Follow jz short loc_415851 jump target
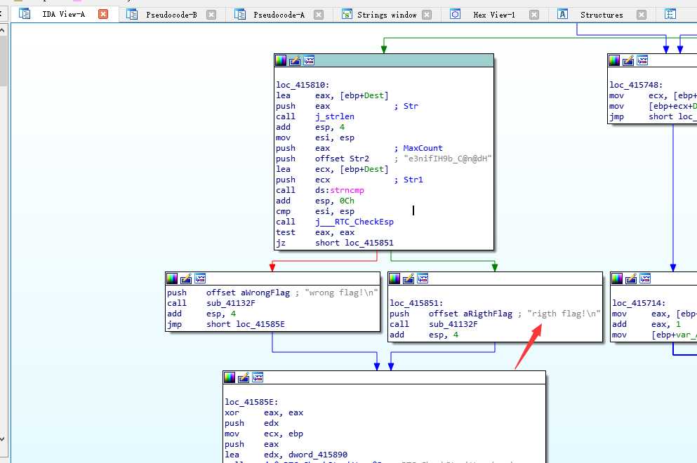The image size is (697, 463). (x=369, y=243)
